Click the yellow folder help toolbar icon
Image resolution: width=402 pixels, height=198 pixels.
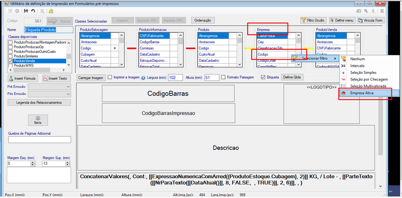[x=51, y=11]
